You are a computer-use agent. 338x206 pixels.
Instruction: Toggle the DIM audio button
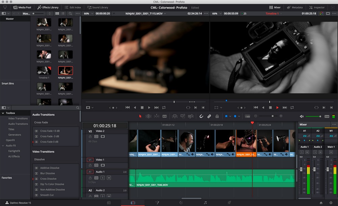327,117
